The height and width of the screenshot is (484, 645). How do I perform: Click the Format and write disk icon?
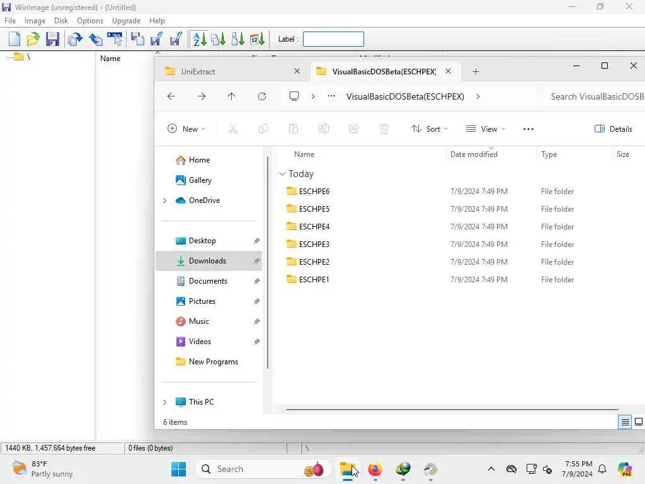coord(176,39)
